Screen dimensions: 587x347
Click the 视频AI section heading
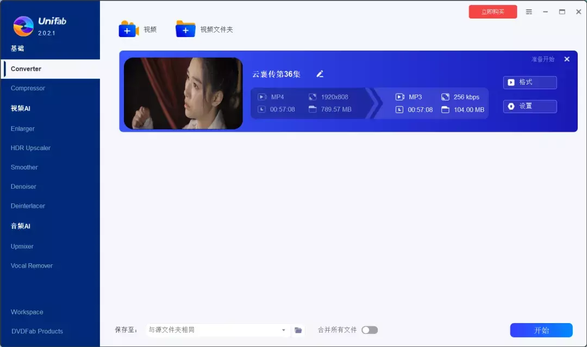pos(20,108)
